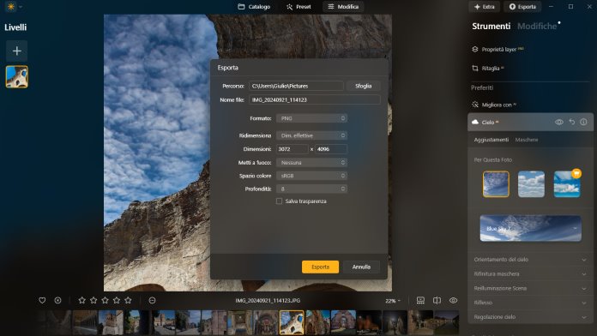Select the Maschere tab
This screenshot has width=597, height=336.
(527, 140)
